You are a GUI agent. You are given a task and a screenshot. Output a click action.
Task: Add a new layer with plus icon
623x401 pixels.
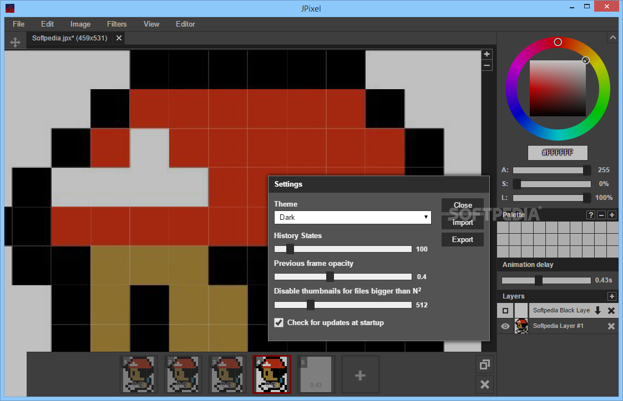[612, 296]
